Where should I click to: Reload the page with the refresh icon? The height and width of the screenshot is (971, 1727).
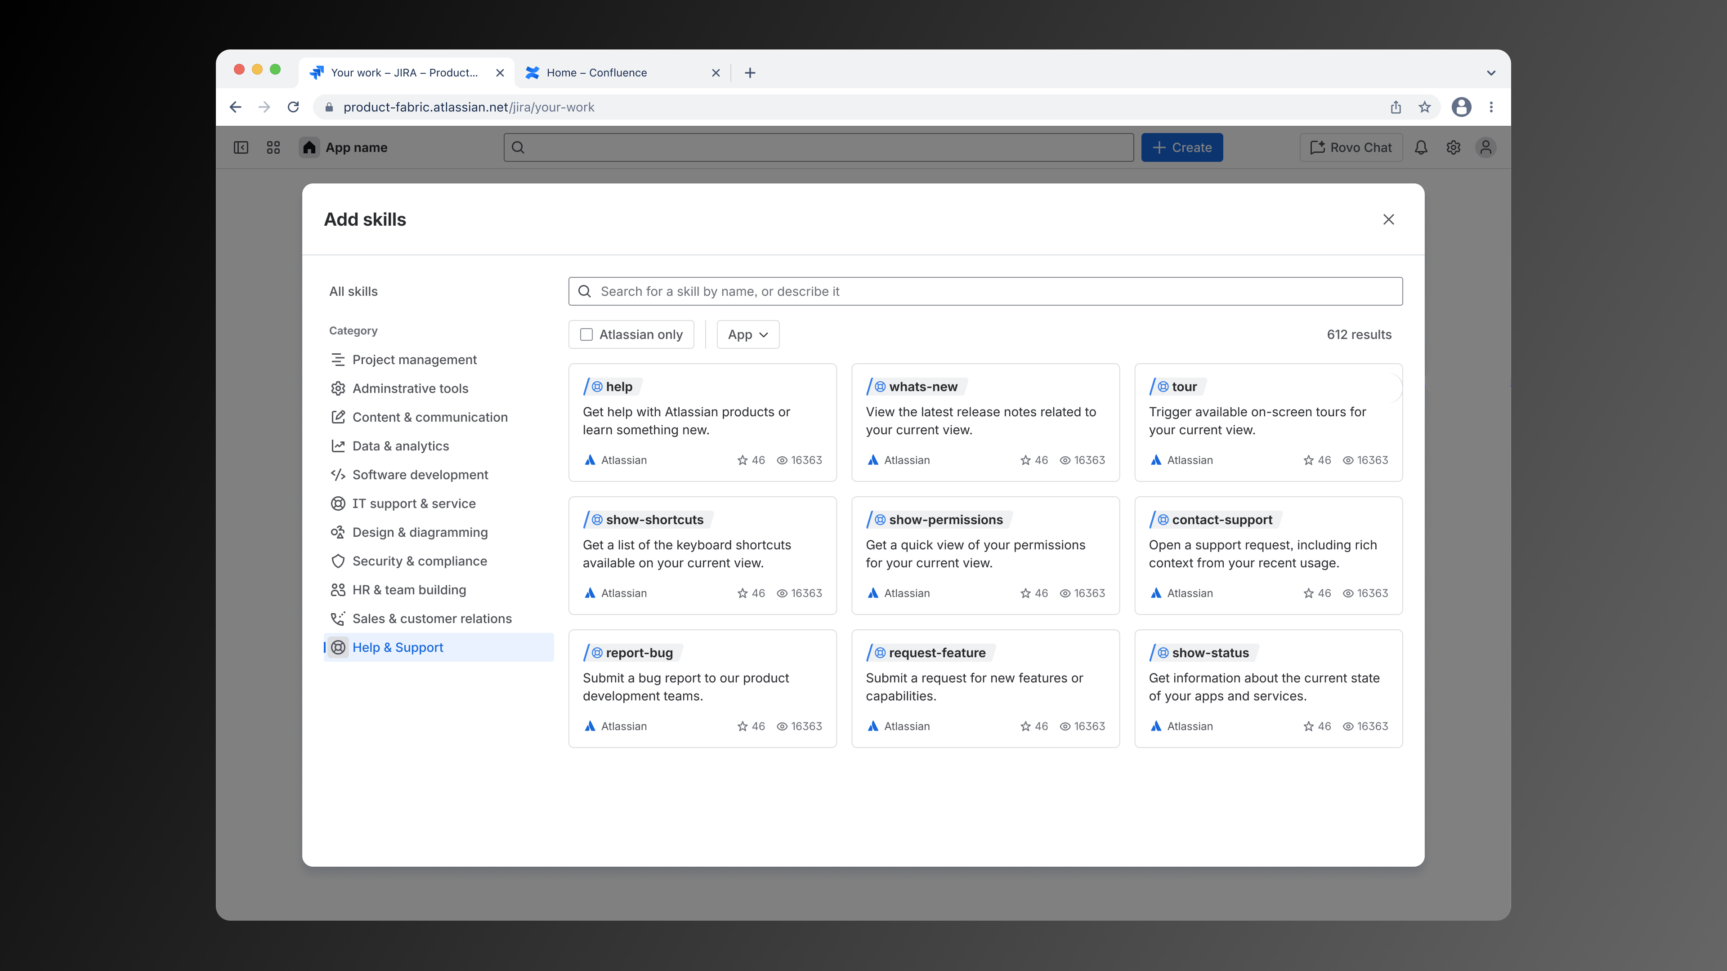point(293,107)
